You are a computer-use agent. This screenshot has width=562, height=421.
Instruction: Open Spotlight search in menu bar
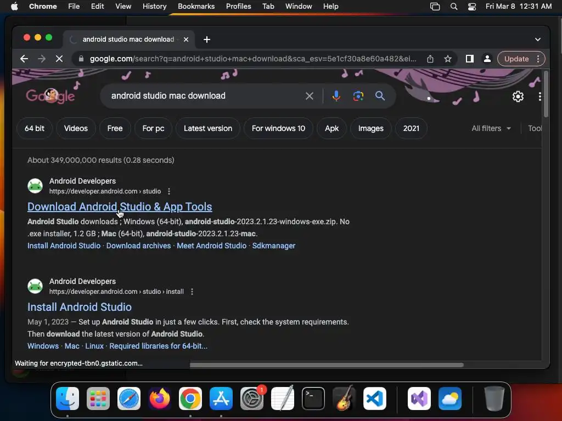pos(454,7)
